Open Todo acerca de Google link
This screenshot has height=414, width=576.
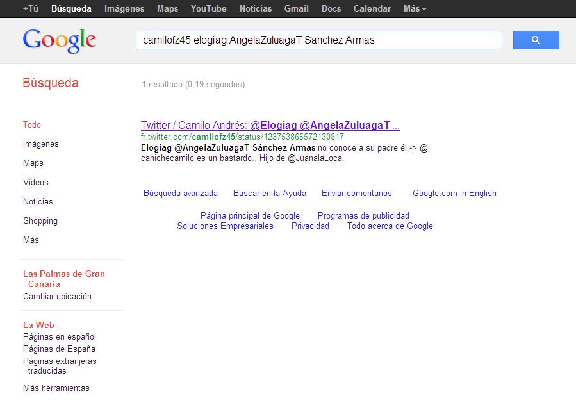pyautogui.click(x=390, y=226)
